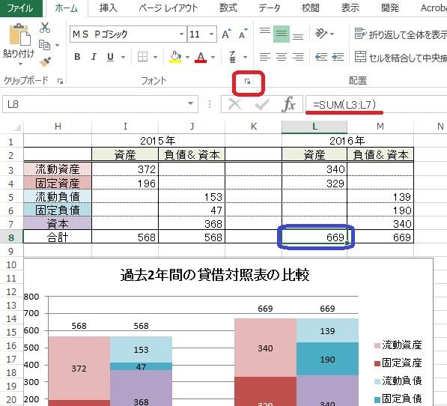The height and width of the screenshot is (406, 447).
Task: Click pink 流動資産 legend swatch
Action: [377, 346]
